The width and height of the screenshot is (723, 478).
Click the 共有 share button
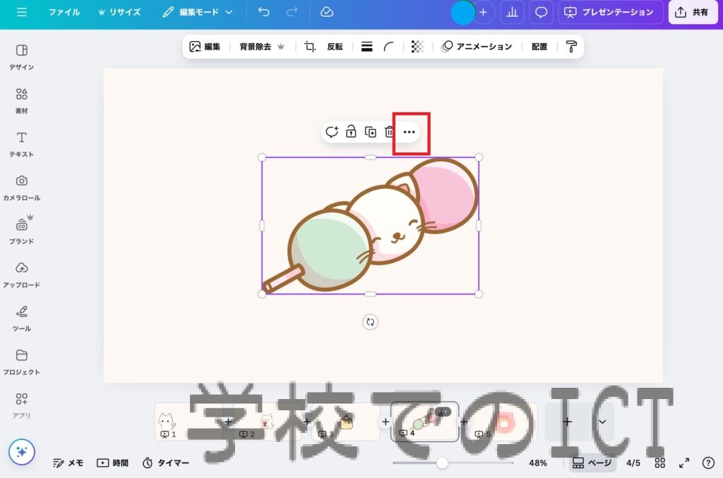coord(692,13)
